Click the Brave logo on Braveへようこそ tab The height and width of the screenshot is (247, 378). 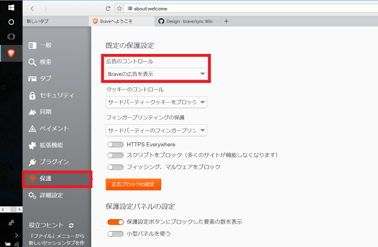(x=95, y=21)
